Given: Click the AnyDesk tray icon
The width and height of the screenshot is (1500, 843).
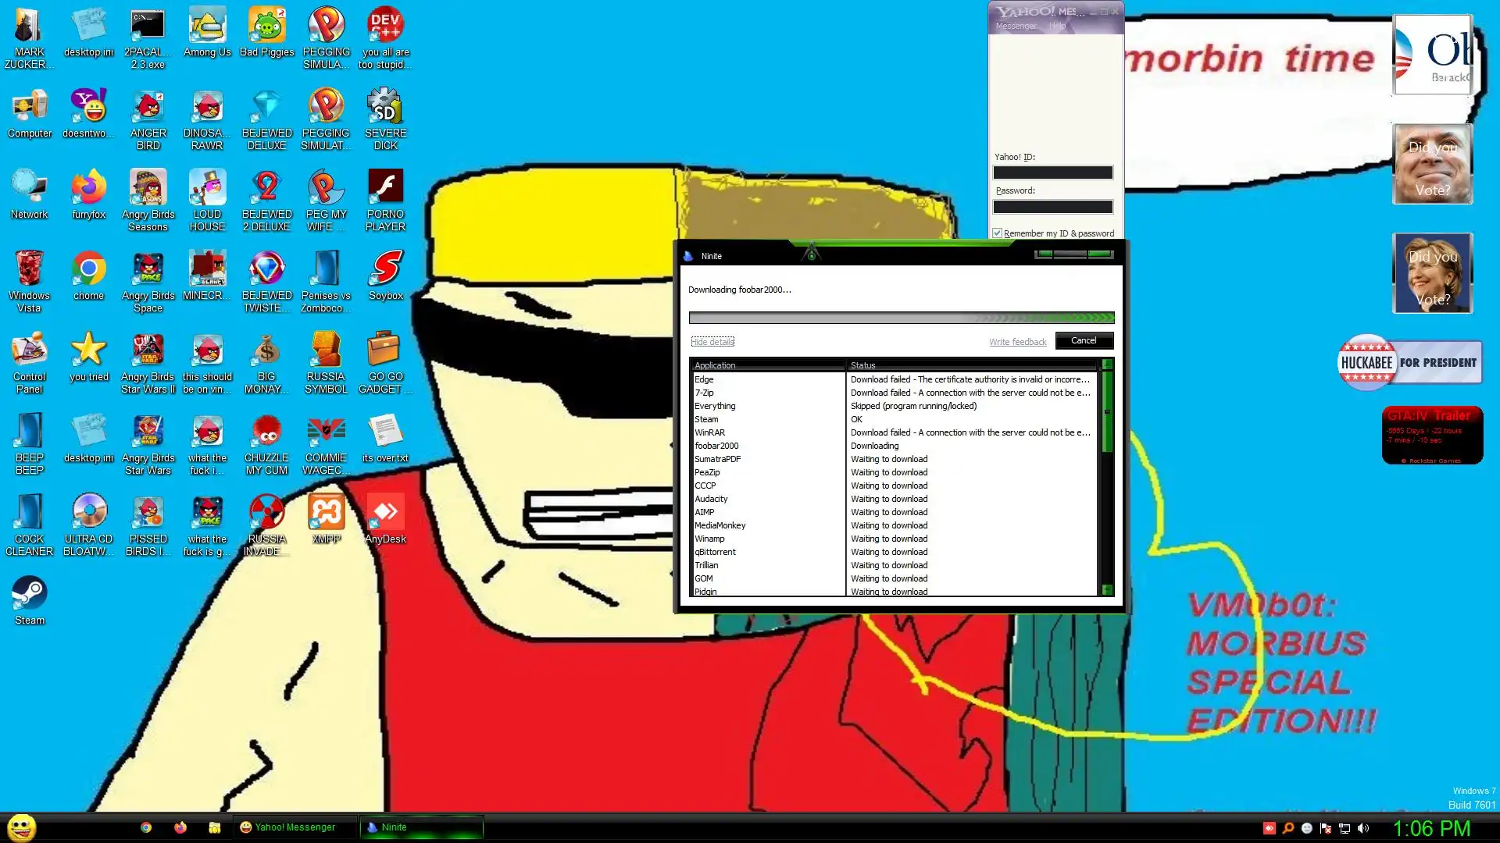Looking at the screenshot, I should [x=1269, y=828].
